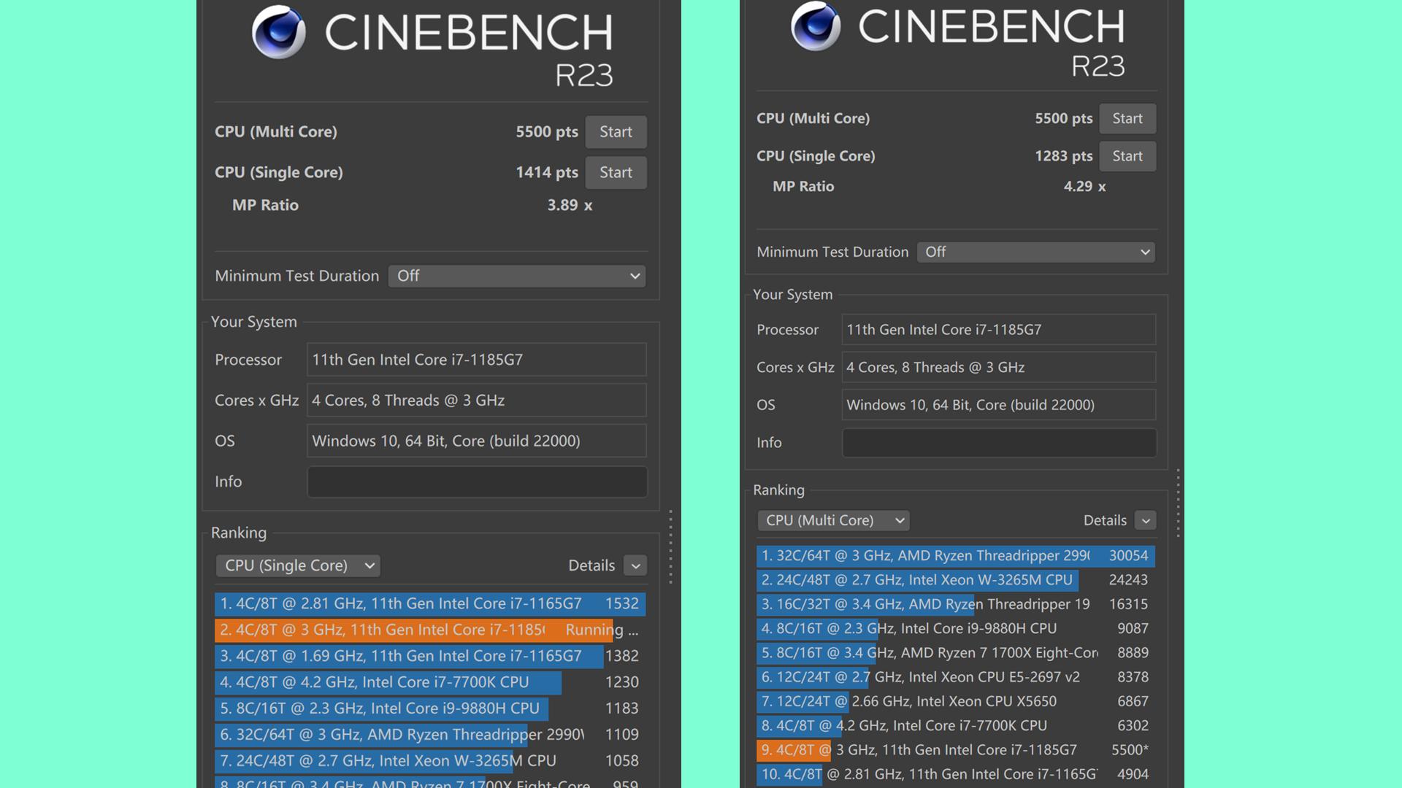Open CPU (Multi Core) ranking dropdown

pos(834,520)
